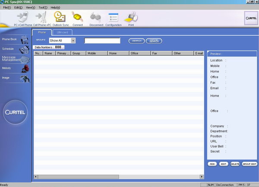Click the round Curitel logo in sidebar
The width and height of the screenshot is (259, 187).
tap(15, 112)
